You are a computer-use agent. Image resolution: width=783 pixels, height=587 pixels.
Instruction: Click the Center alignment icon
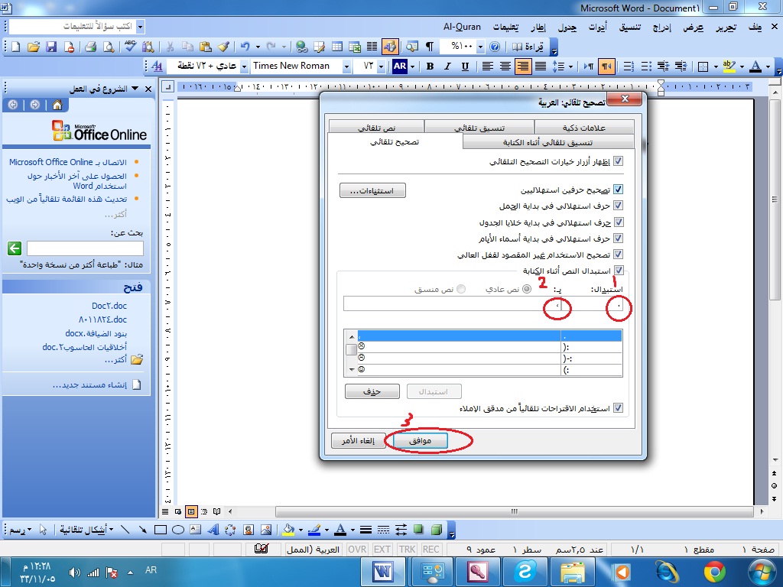point(505,66)
